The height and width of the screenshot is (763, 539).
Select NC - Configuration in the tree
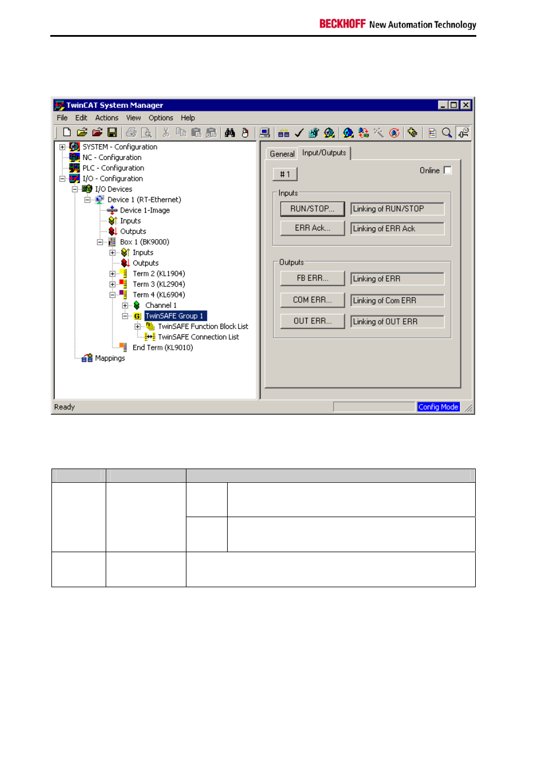112,158
